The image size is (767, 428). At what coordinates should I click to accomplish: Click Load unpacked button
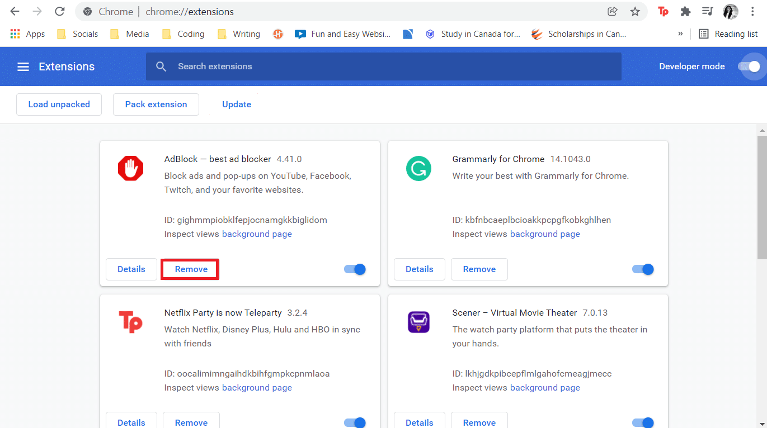tap(59, 104)
